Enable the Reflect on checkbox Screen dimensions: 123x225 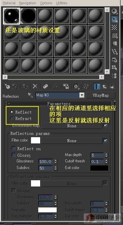[14, 148]
